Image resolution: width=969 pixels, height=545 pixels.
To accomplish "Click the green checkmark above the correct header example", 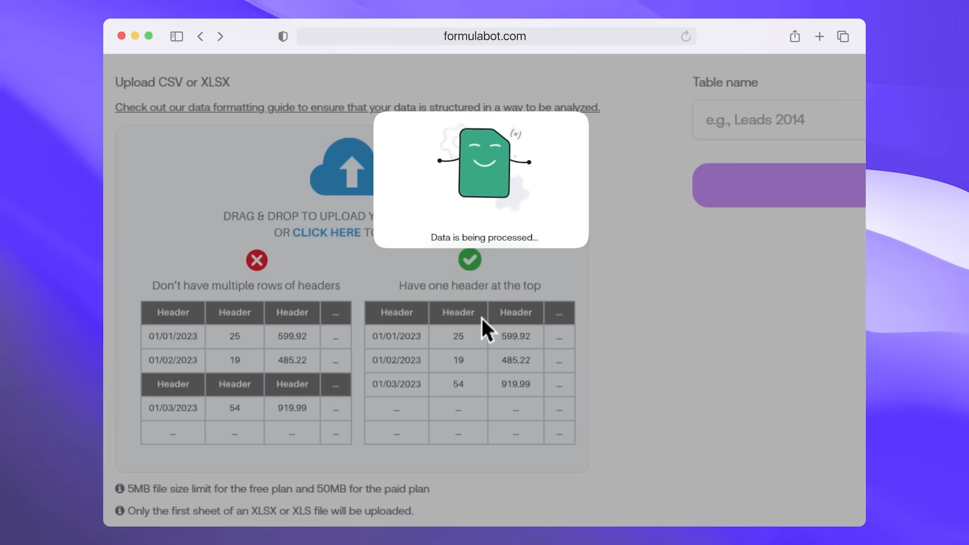I will click(469, 259).
